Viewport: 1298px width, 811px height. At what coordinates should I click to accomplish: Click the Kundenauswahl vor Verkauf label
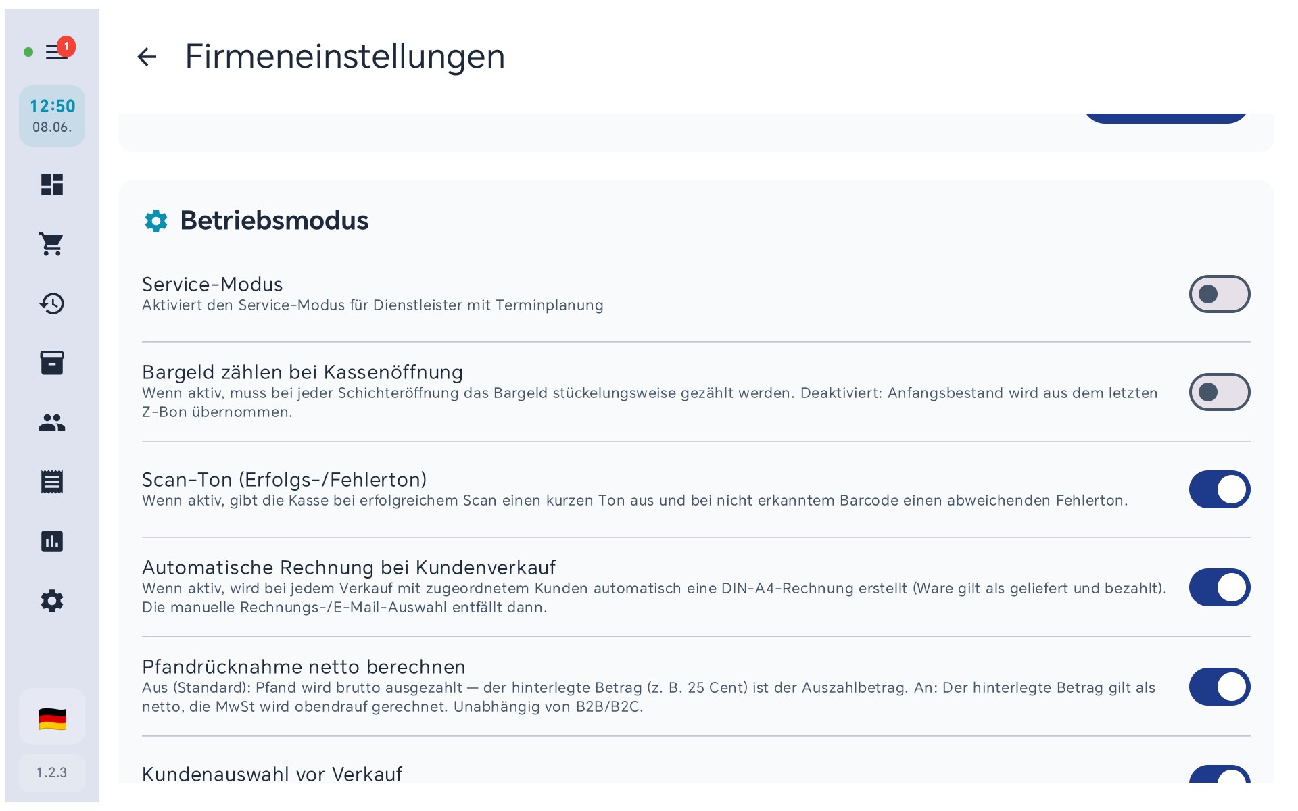tap(272, 774)
